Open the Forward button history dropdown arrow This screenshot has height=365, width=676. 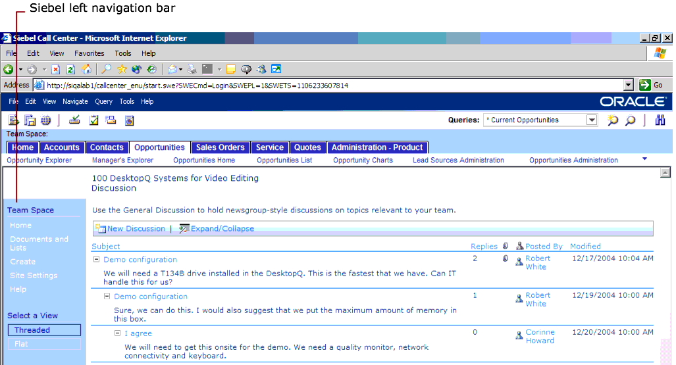44,69
